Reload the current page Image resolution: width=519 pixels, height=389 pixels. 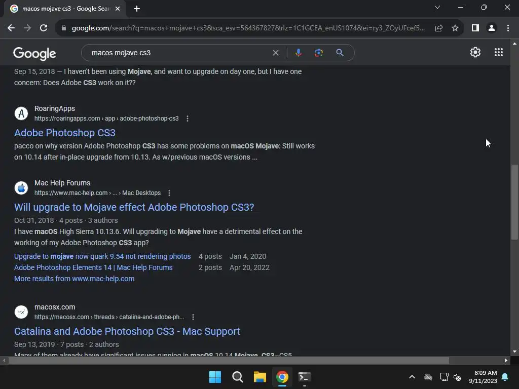[x=44, y=28]
